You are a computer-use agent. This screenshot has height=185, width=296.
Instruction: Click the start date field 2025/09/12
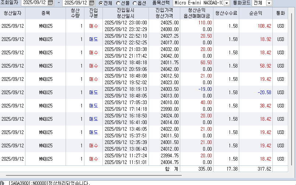(35, 3)
